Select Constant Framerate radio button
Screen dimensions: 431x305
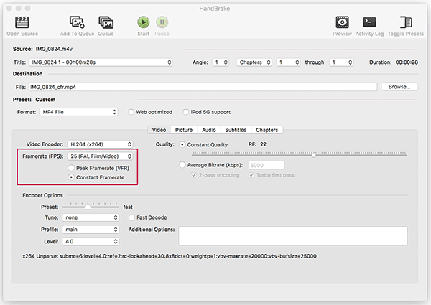tap(71, 177)
